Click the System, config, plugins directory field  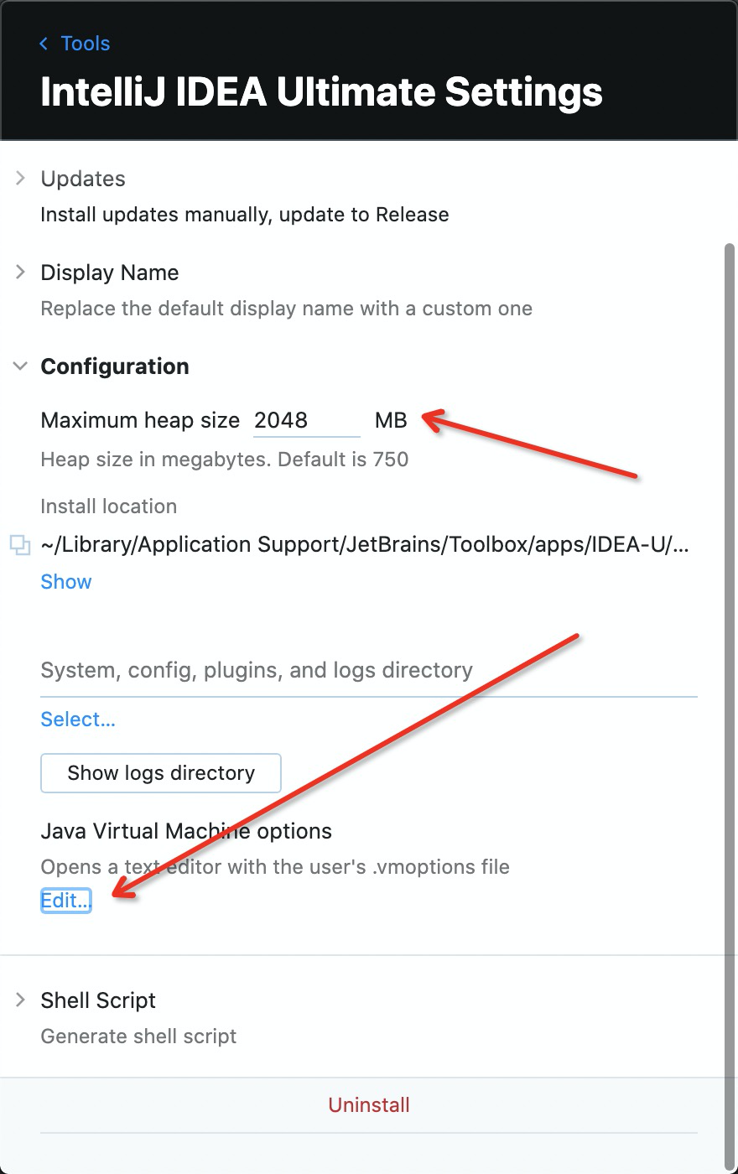(369, 671)
